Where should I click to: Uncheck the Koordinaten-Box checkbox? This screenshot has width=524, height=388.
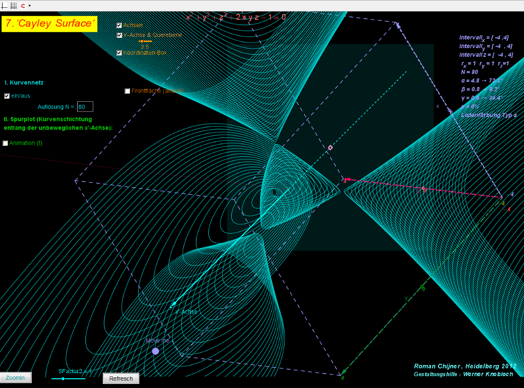tap(119, 53)
